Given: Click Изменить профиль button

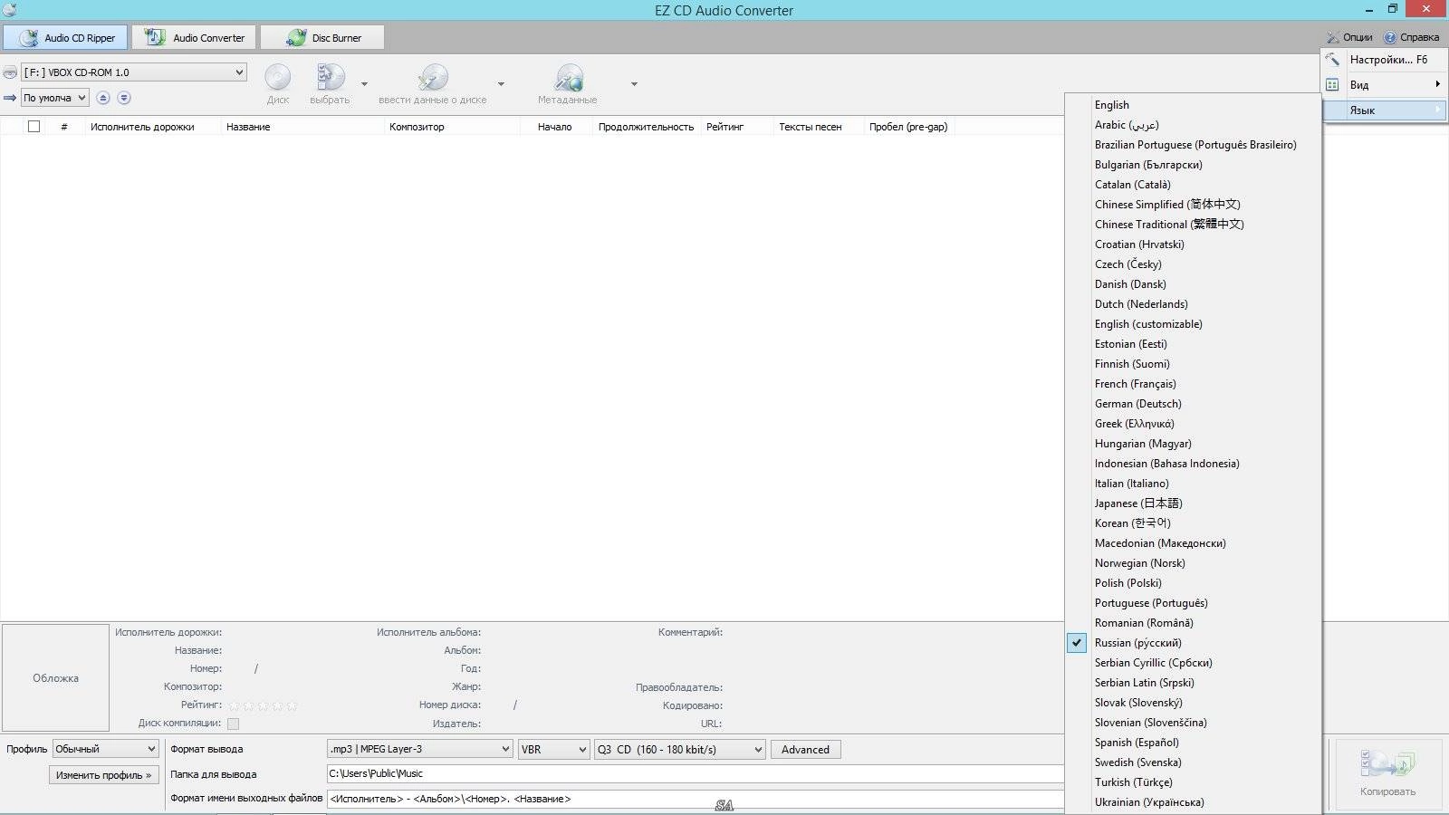Looking at the screenshot, I should tap(104, 775).
